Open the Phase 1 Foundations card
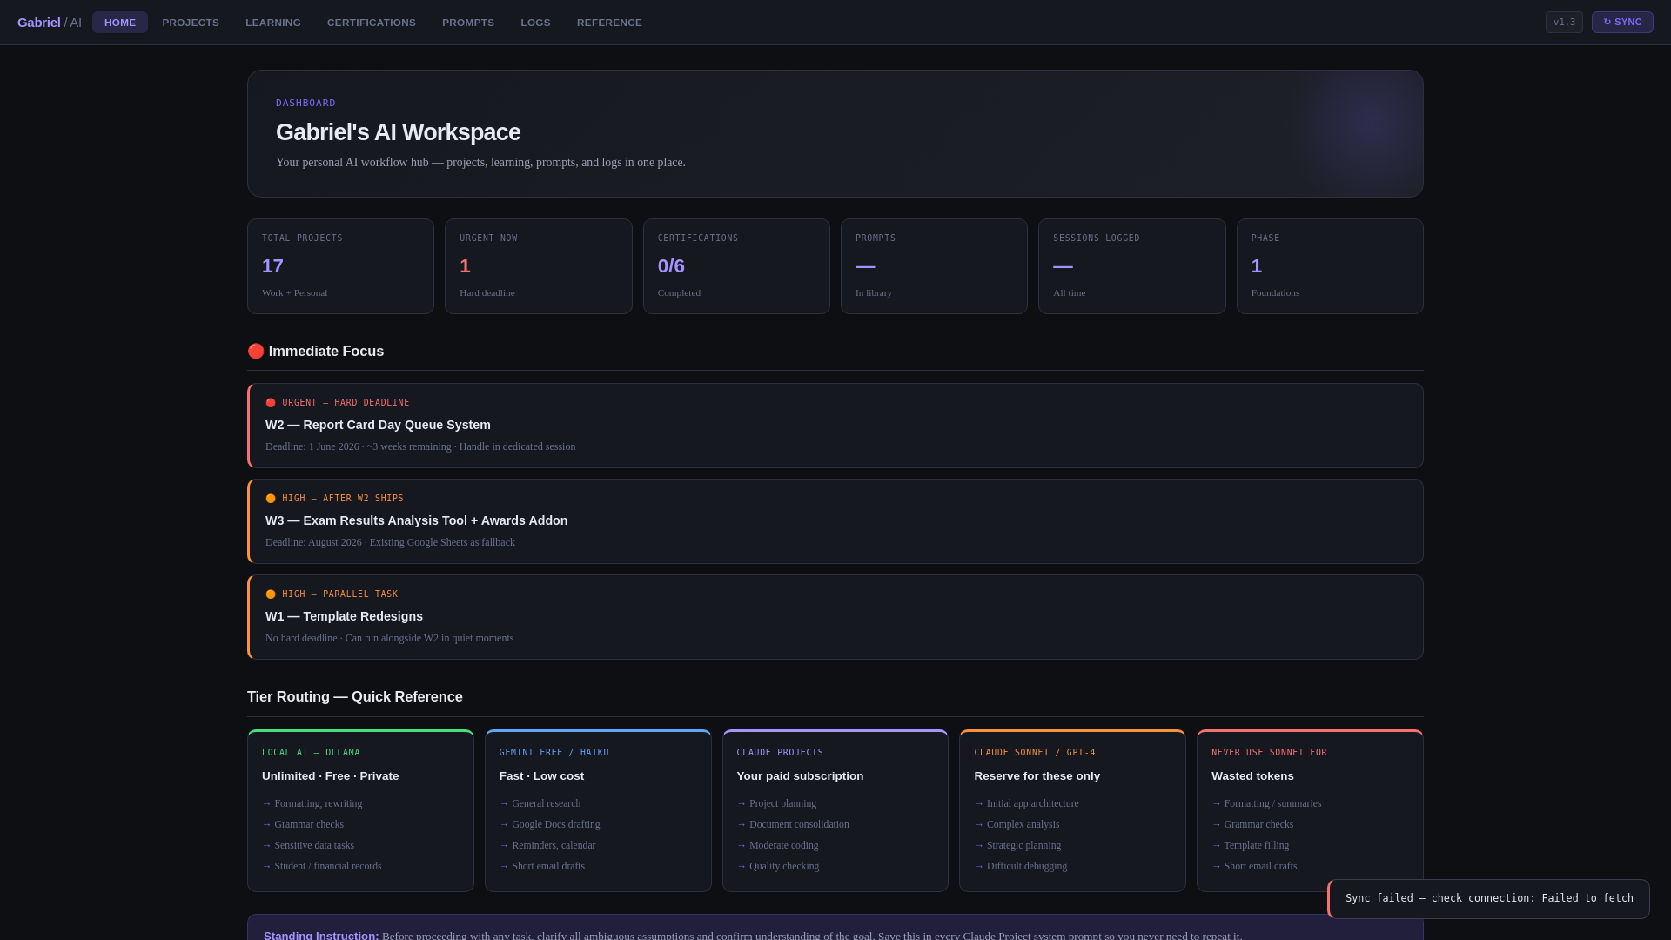Screen dimensions: 1671x940 tap(1330, 266)
